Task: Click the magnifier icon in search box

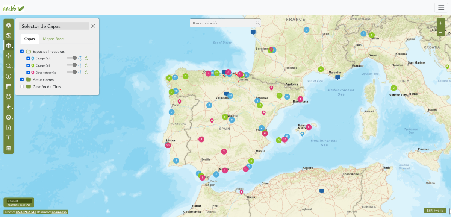Action: tap(257, 23)
